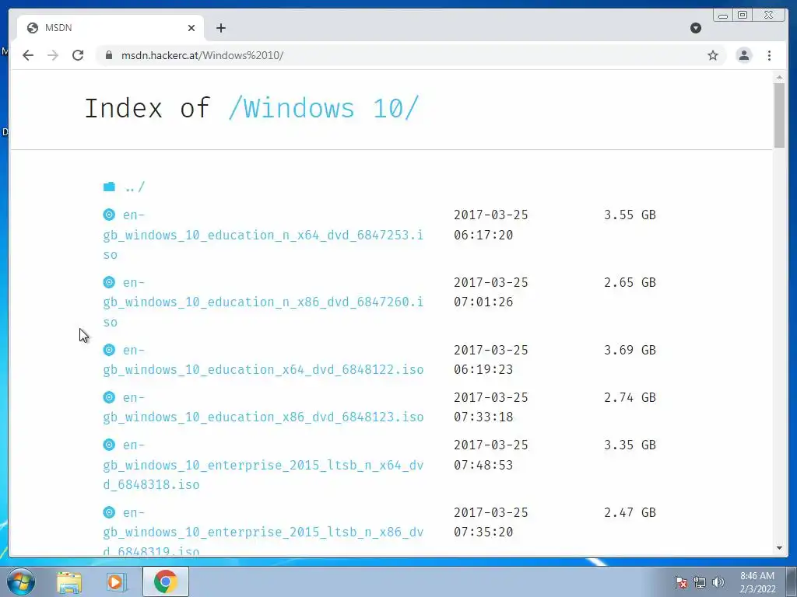Click the 3.55 GB size value
The image size is (797, 597).
click(x=630, y=215)
